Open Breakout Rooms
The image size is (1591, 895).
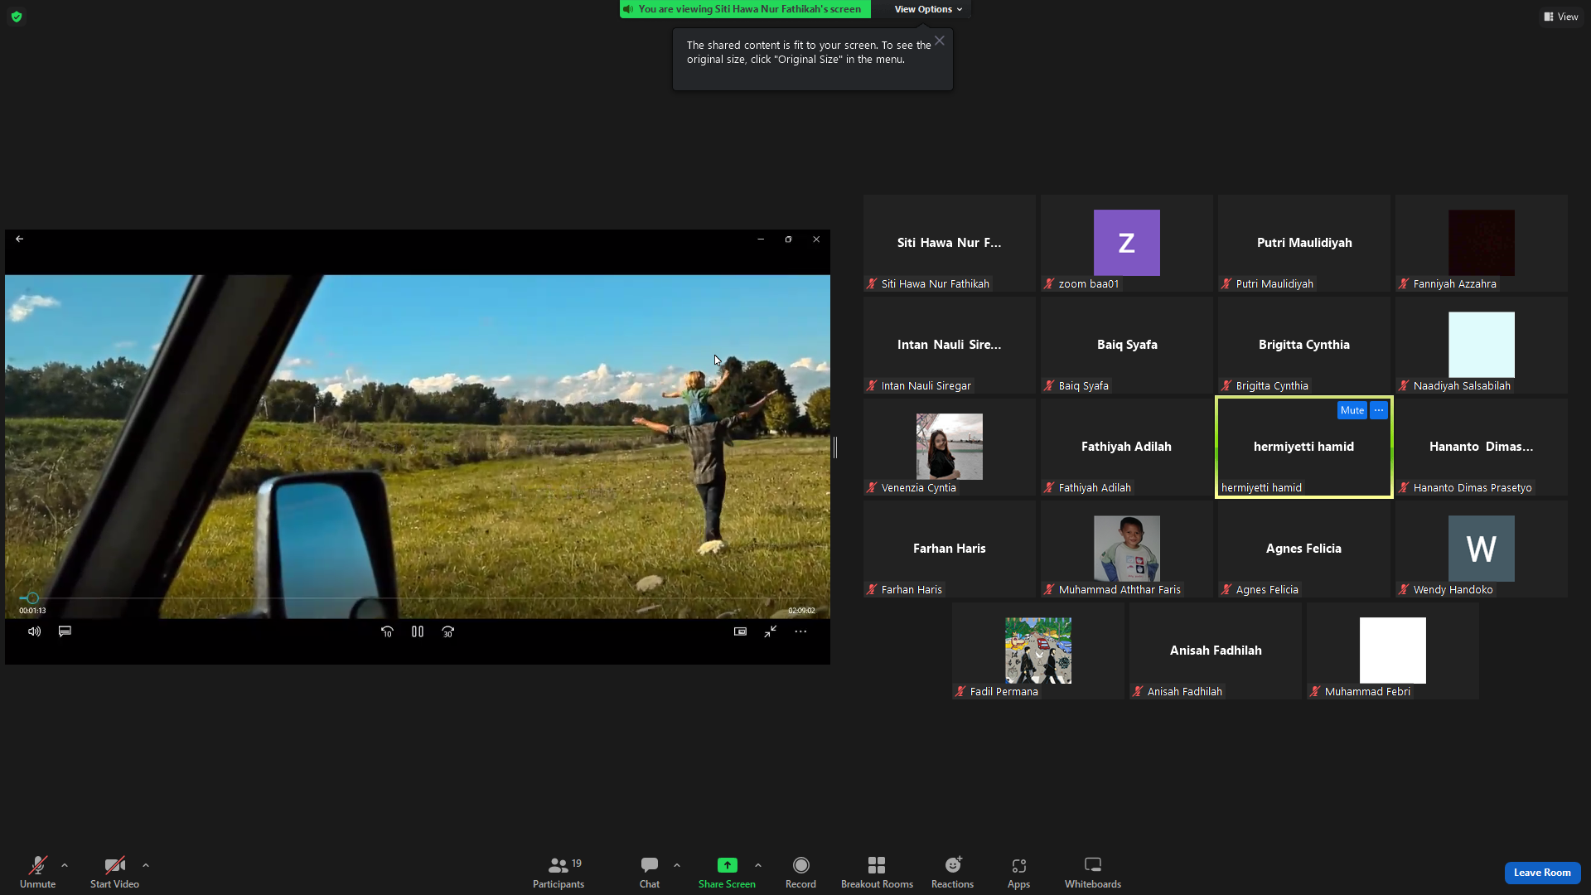[877, 873]
